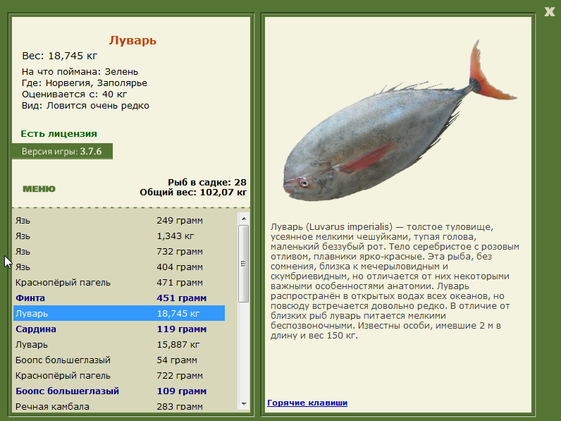Click the fish list scrollbar thumb
This screenshot has height=421, width=561.
pos(244,264)
